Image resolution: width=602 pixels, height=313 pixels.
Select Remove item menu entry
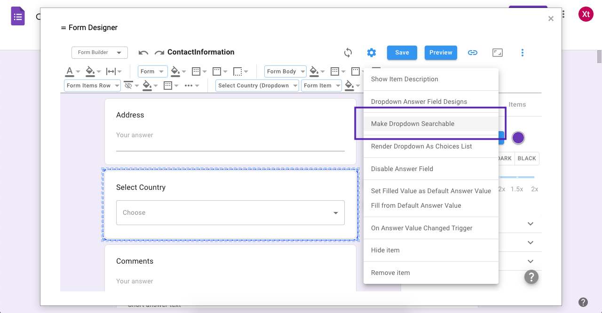click(431, 273)
